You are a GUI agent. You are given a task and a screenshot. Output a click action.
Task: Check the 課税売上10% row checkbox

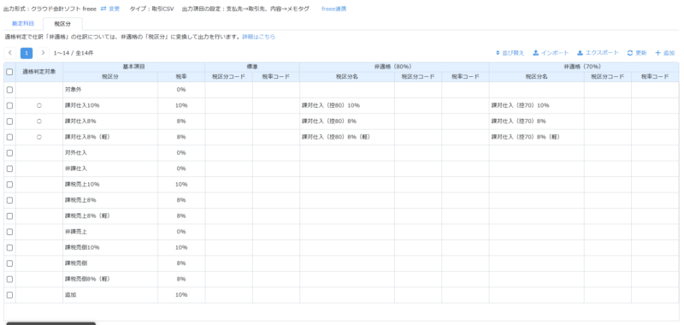click(x=9, y=184)
